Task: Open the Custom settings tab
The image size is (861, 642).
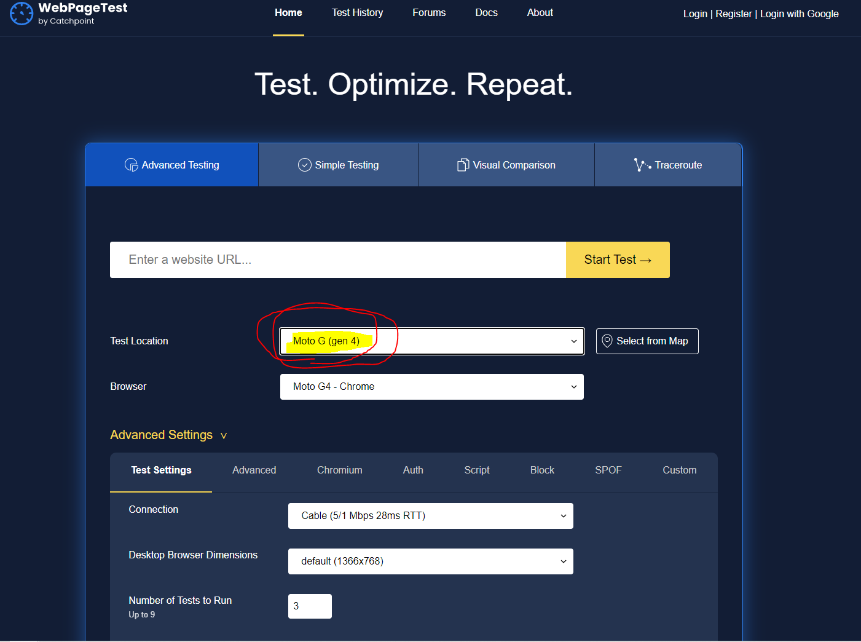Action: tap(680, 470)
